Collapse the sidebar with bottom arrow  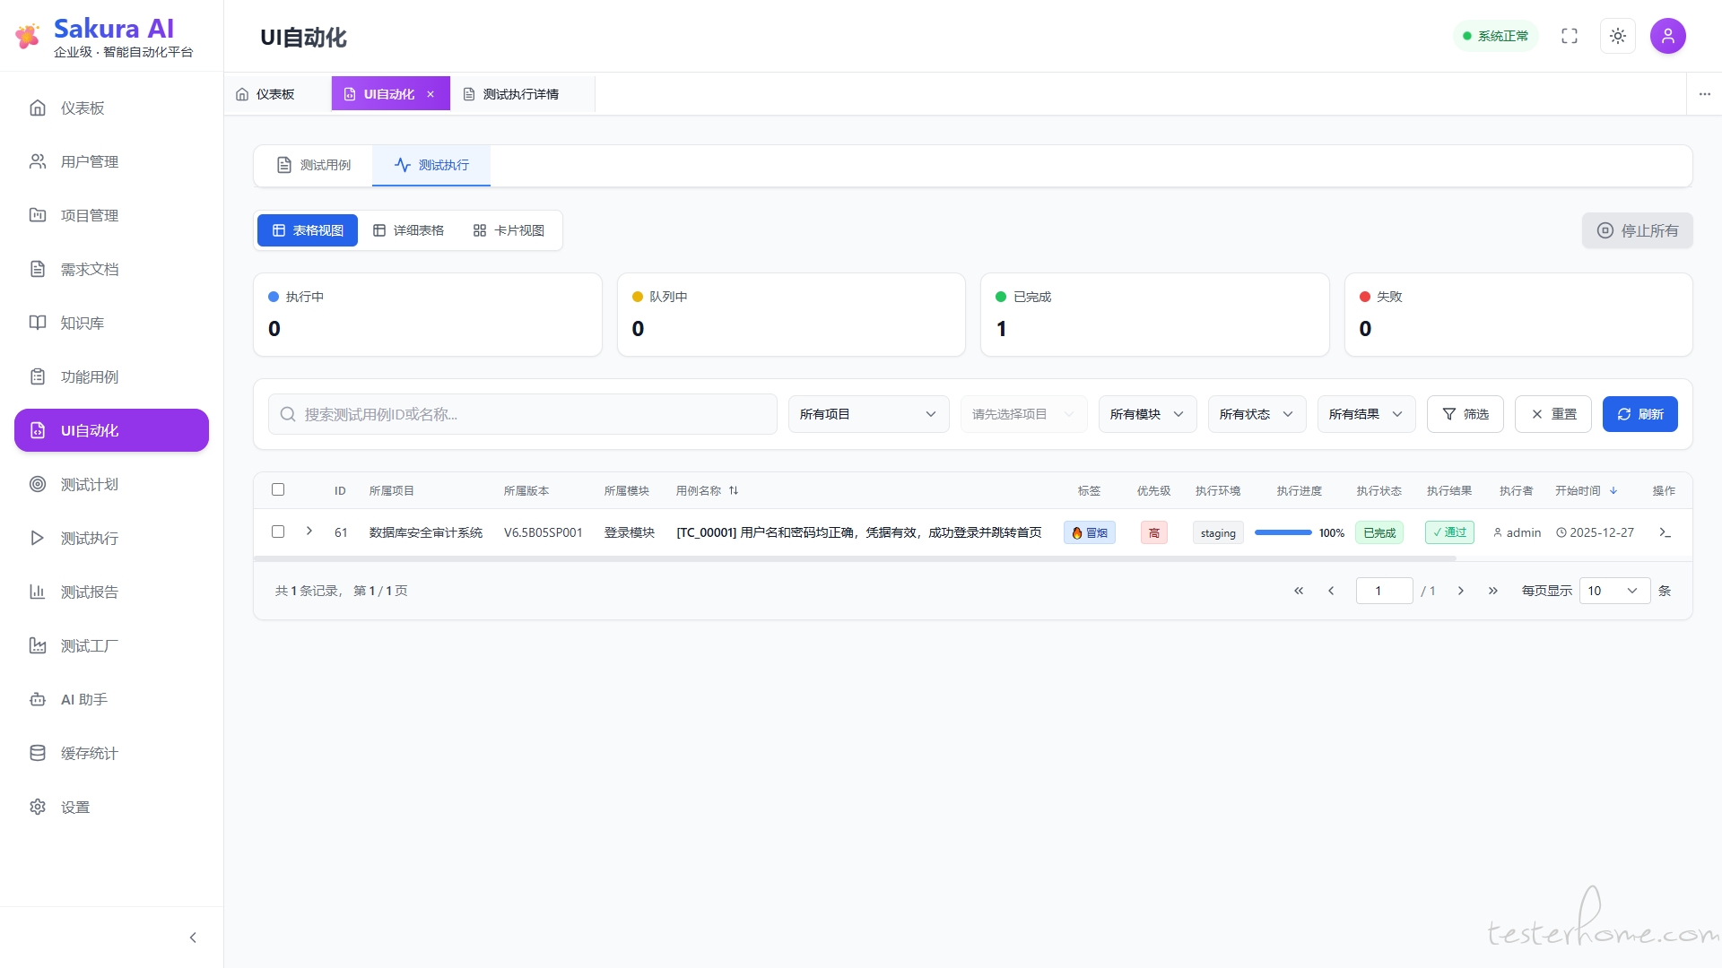pos(193,938)
